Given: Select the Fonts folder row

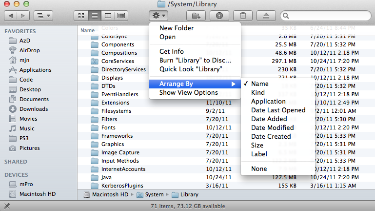Looking at the screenshot, I should (226, 127).
